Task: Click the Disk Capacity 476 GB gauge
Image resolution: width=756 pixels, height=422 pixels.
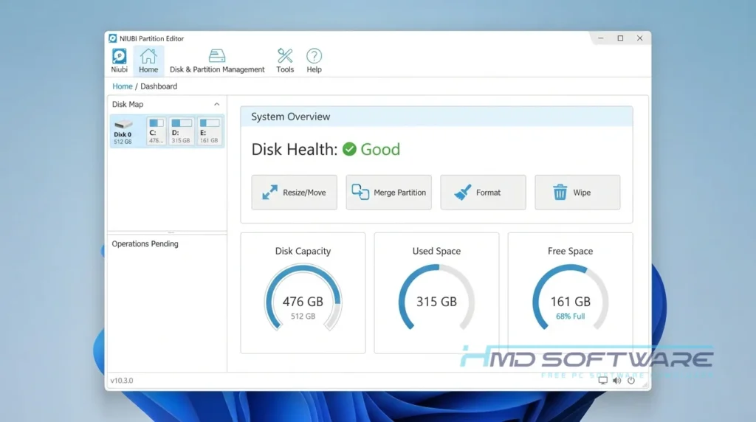Action: (303, 299)
